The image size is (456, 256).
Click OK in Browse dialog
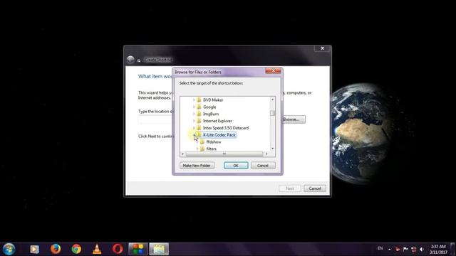coord(236,166)
